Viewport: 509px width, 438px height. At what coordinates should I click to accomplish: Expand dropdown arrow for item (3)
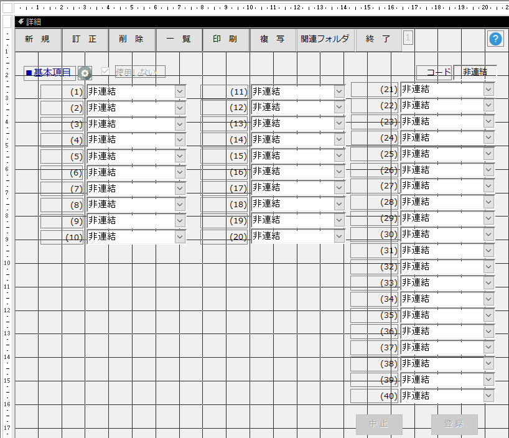pos(180,124)
